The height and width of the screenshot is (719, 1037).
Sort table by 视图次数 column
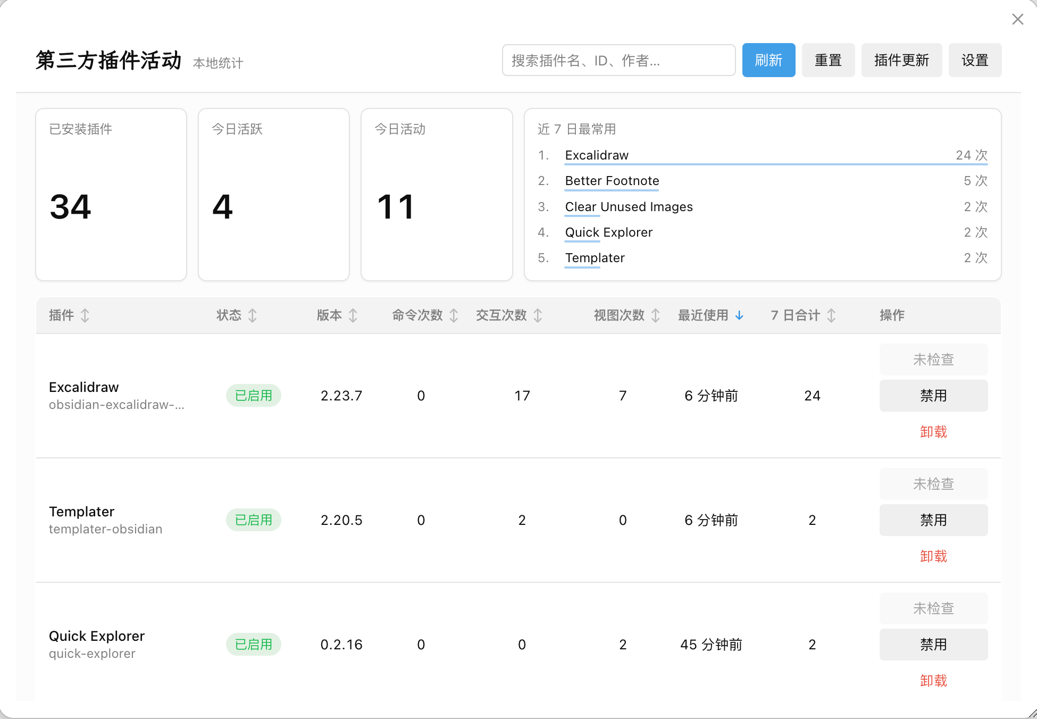627,315
